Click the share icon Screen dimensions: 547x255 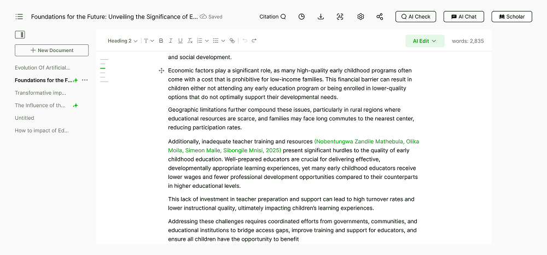[380, 17]
